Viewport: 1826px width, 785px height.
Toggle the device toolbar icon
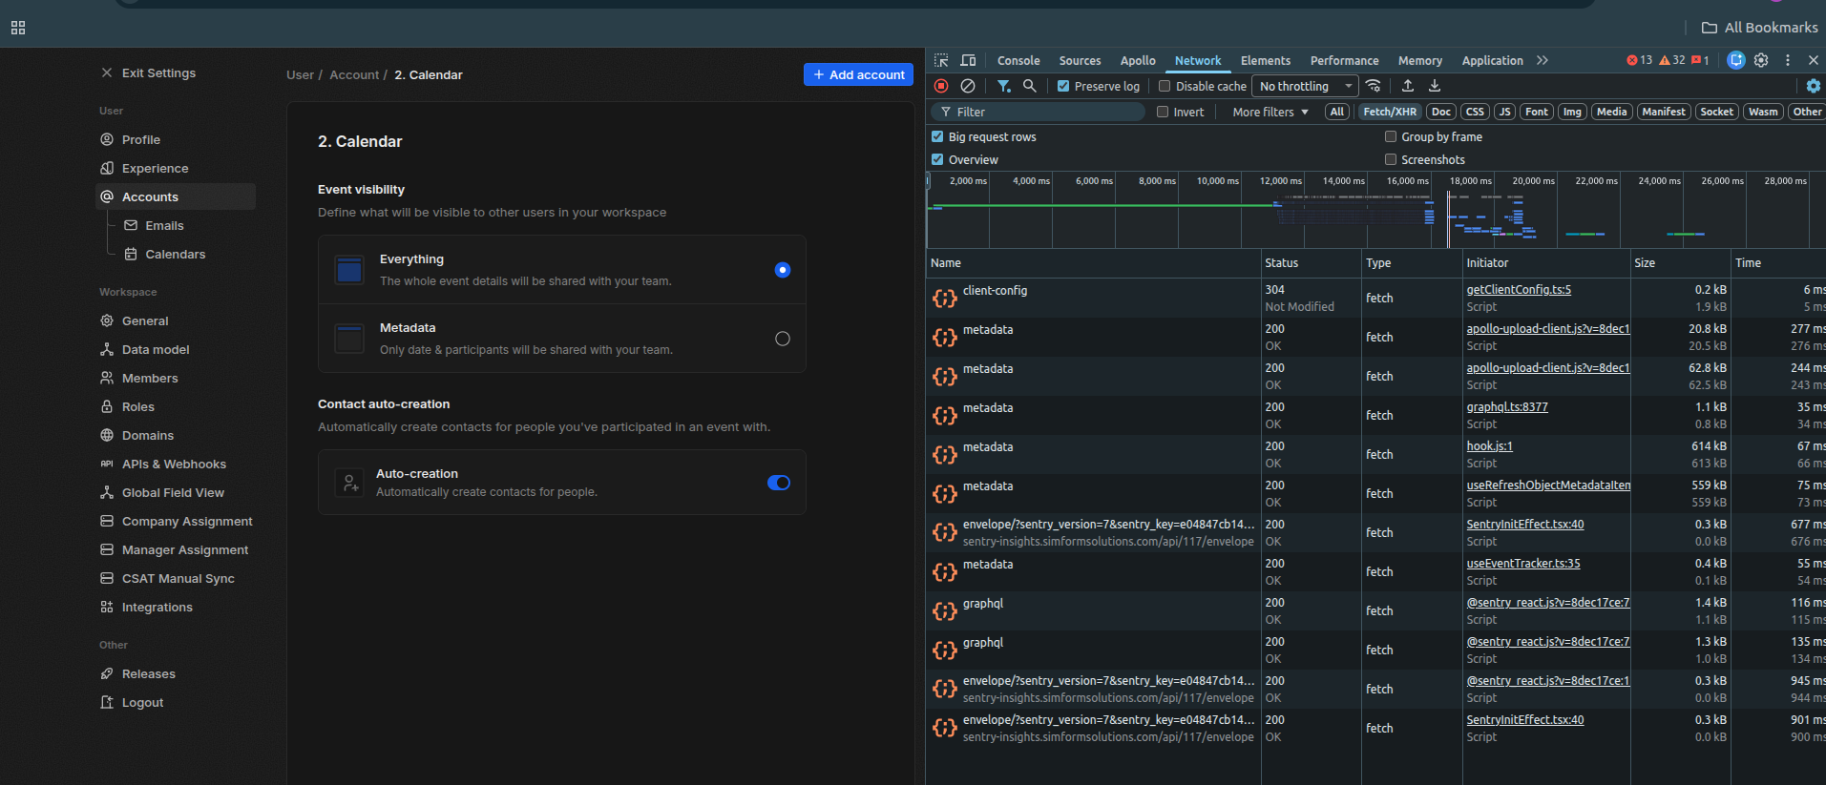968,60
